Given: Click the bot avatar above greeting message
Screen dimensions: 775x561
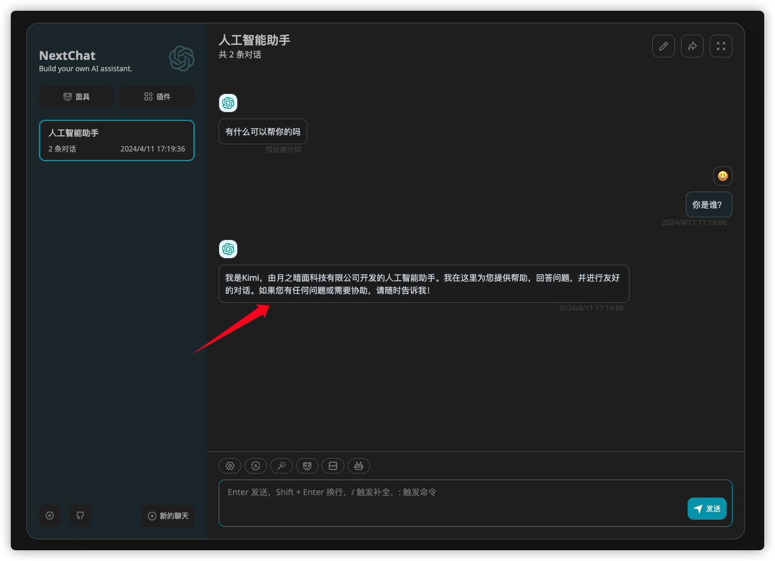Looking at the screenshot, I should 228,103.
